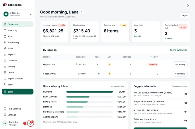Click the Tools out column header

pyautogui.click(x=154, y=57)
